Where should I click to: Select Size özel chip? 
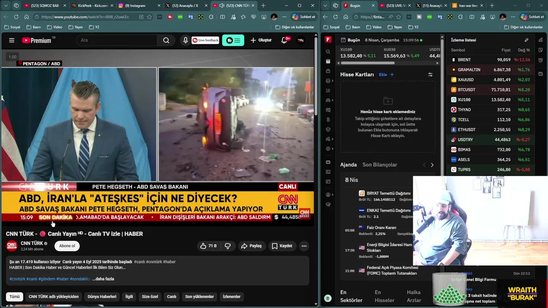[150, 296]
